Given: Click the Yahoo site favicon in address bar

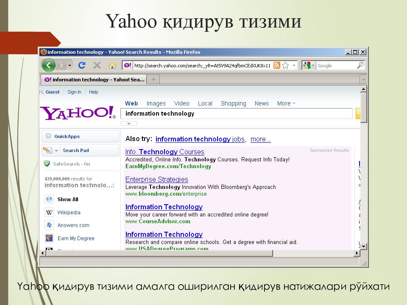Looking at the screenshot, I should click(128, 65).
